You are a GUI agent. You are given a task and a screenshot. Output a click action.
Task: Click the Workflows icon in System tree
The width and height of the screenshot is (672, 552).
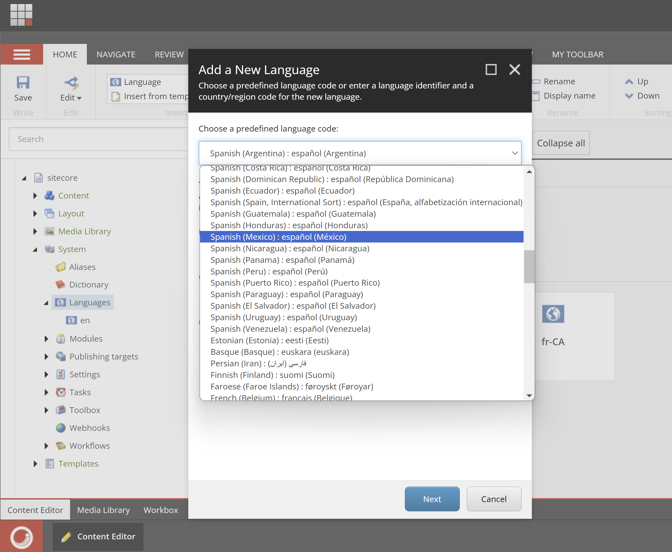[61, 445]
